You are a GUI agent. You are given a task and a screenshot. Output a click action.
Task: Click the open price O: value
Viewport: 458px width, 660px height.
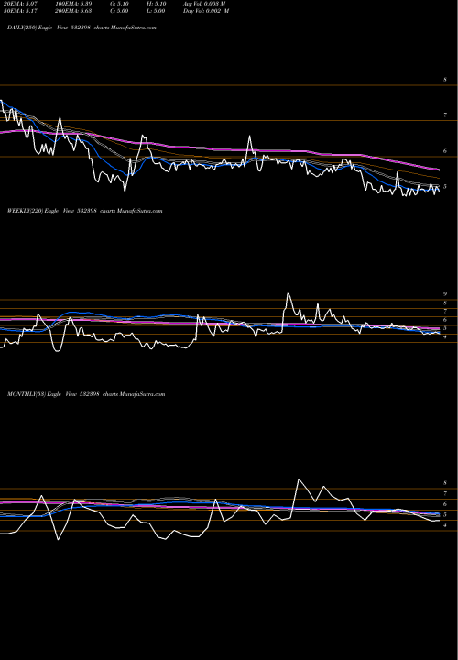[119, 4]
